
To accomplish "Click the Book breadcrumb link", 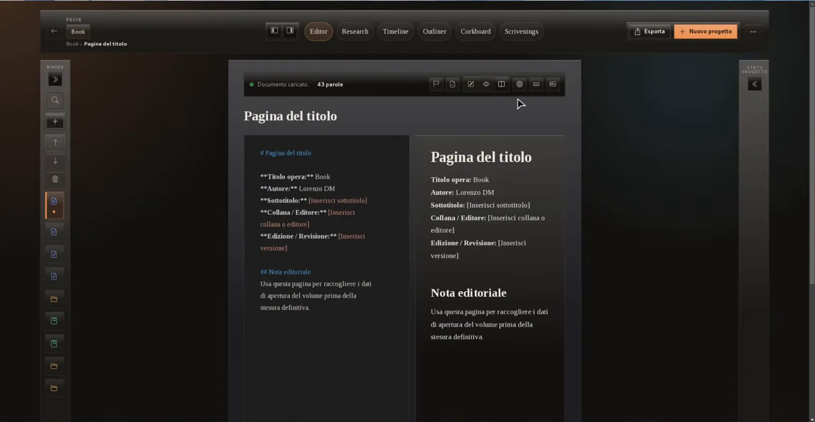I will click(72, 44).
